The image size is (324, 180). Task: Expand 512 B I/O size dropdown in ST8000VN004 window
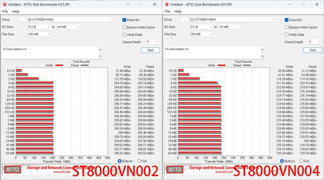(201, 27)
